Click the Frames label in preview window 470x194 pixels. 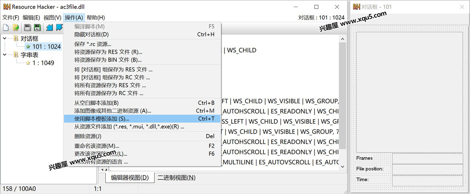pyautogui.click(x=364, y=158)
